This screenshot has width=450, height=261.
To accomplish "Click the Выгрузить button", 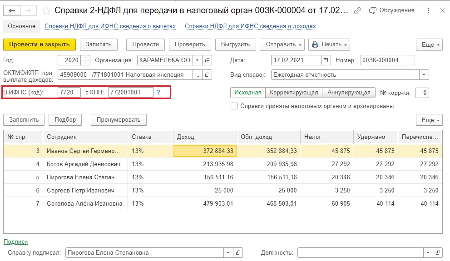I will [x=235, y=44].
